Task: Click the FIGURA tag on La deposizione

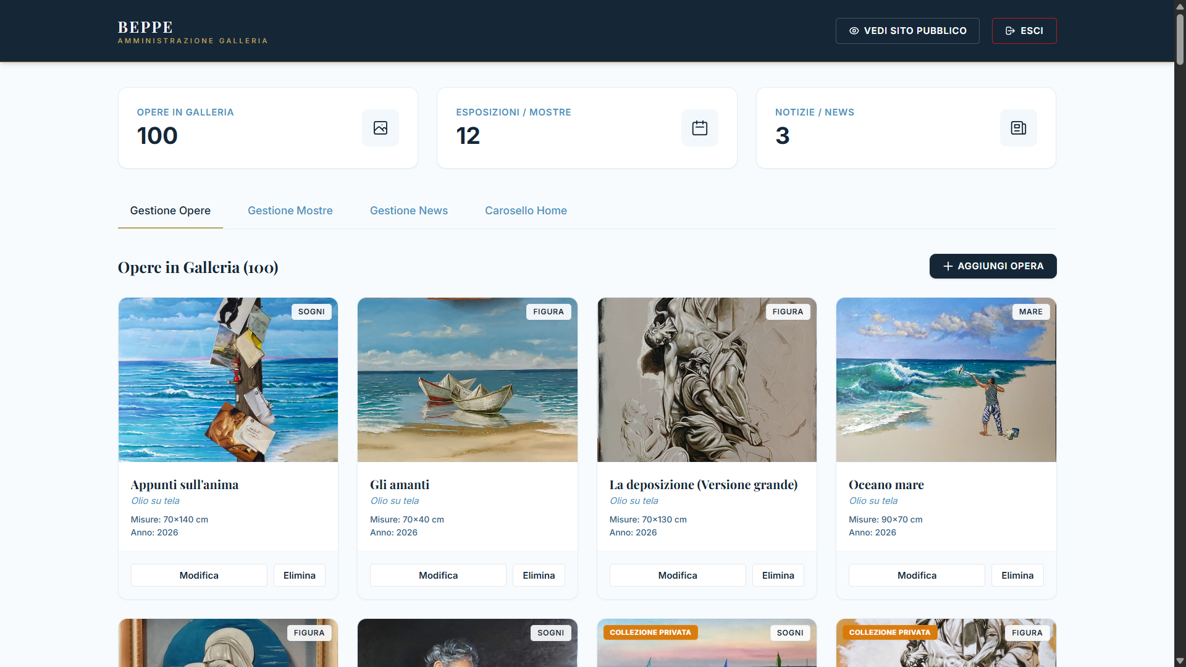Action: pyautogui.click(x=788, y=312)
